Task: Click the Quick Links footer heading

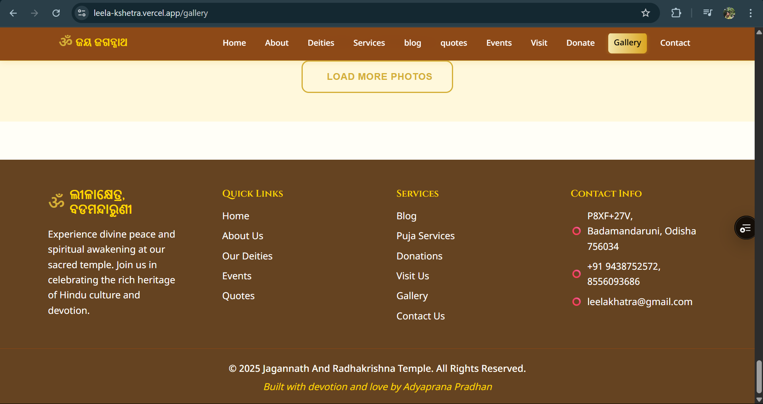Action: tap(253, 193)
